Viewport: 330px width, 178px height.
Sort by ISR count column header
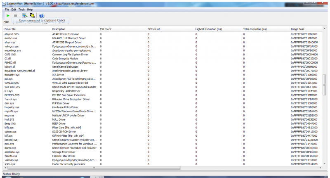[106, 29]
